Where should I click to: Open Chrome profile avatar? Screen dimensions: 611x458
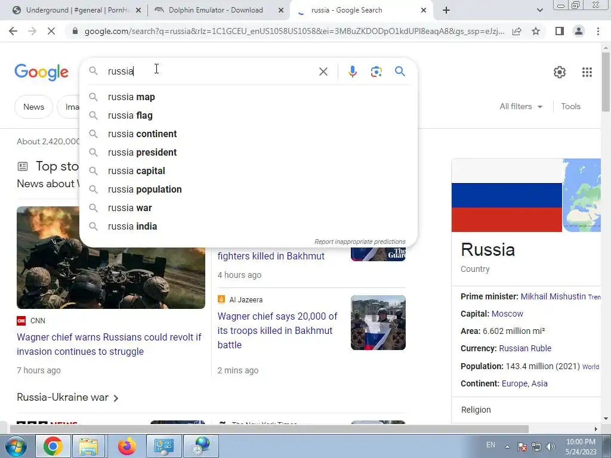(579, 31)
